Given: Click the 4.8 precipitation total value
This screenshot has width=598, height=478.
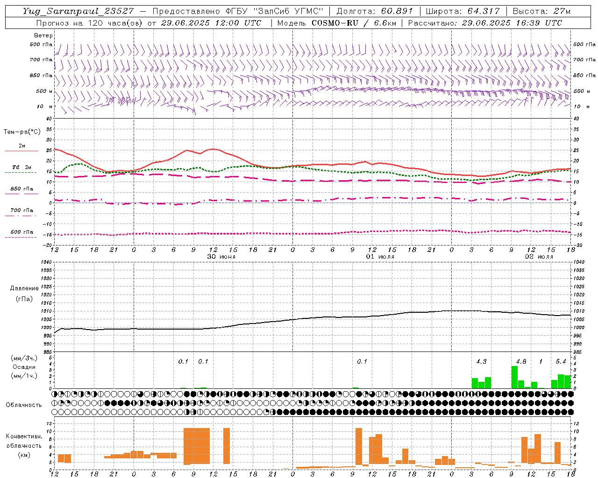Looking at the screenshot, I should pyautogui.click(x=521, y=361).
